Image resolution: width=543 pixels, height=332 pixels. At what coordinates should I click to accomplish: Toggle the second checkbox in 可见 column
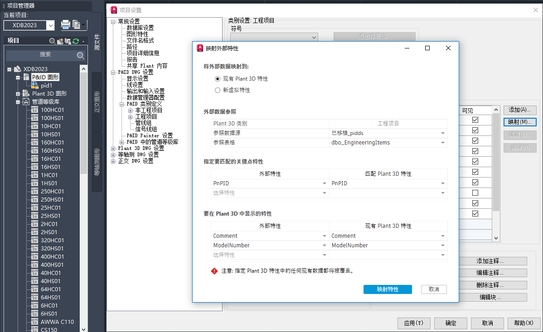(475, 130)
